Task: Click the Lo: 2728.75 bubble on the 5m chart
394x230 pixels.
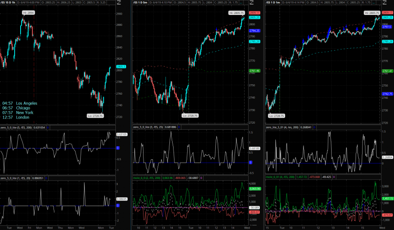Action: point(190,115)
